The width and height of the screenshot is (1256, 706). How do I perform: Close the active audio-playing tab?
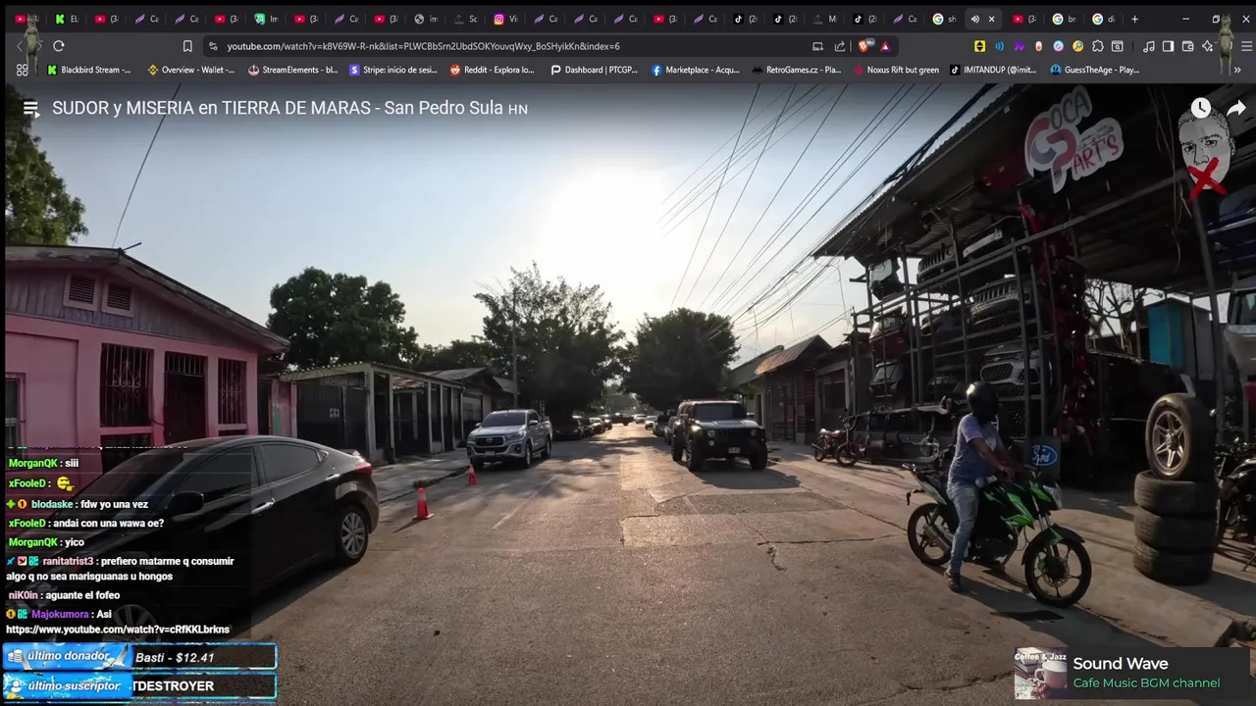pyautogui.click(x=991, y=19)
